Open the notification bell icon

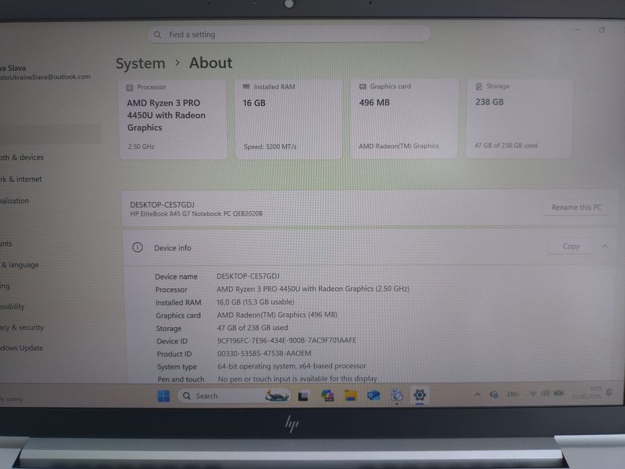click(609, 393)
